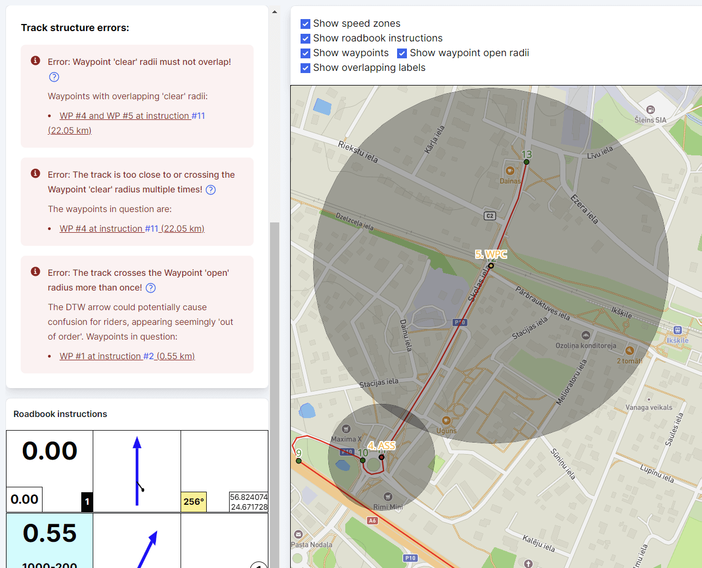
Task: Click the info icon on the first error message
Action: click(x=35, y=61)
